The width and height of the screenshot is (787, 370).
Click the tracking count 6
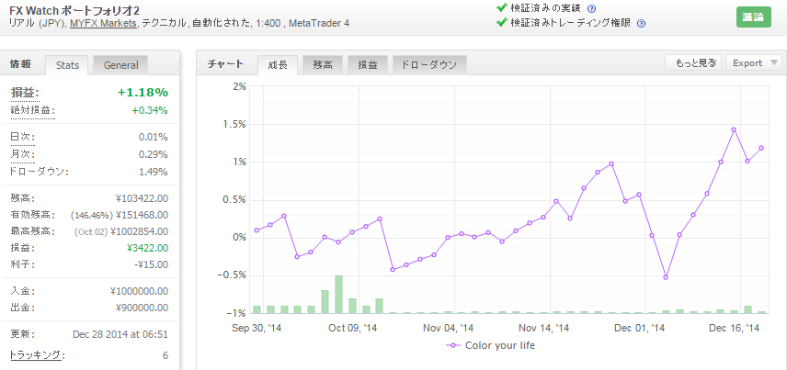(x=165, y=355)
